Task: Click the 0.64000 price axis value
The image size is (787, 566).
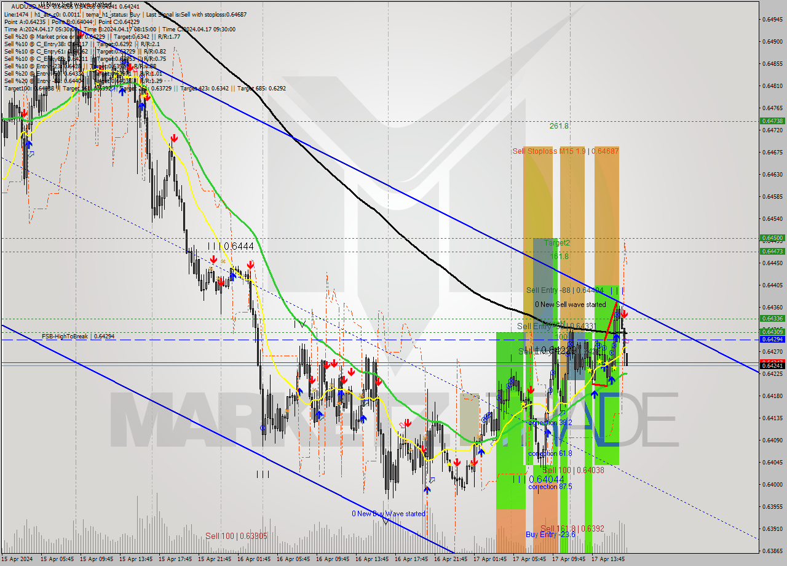Action: click(x=772, y=484)
